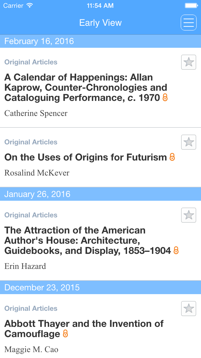Open 'On the Uses of Origins for Futurism'
Screen dimensions: 201x358
coord(85,157)
